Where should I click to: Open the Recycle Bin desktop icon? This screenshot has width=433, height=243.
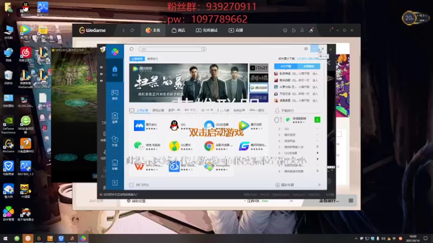(8, 77)
